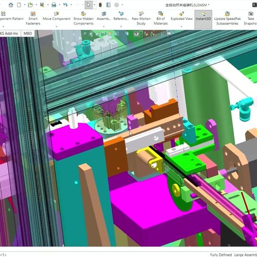The height and width of the screenshot is (257, 257).
Task: Click the Assembly Features icon
Action: (x=104, y=14)
